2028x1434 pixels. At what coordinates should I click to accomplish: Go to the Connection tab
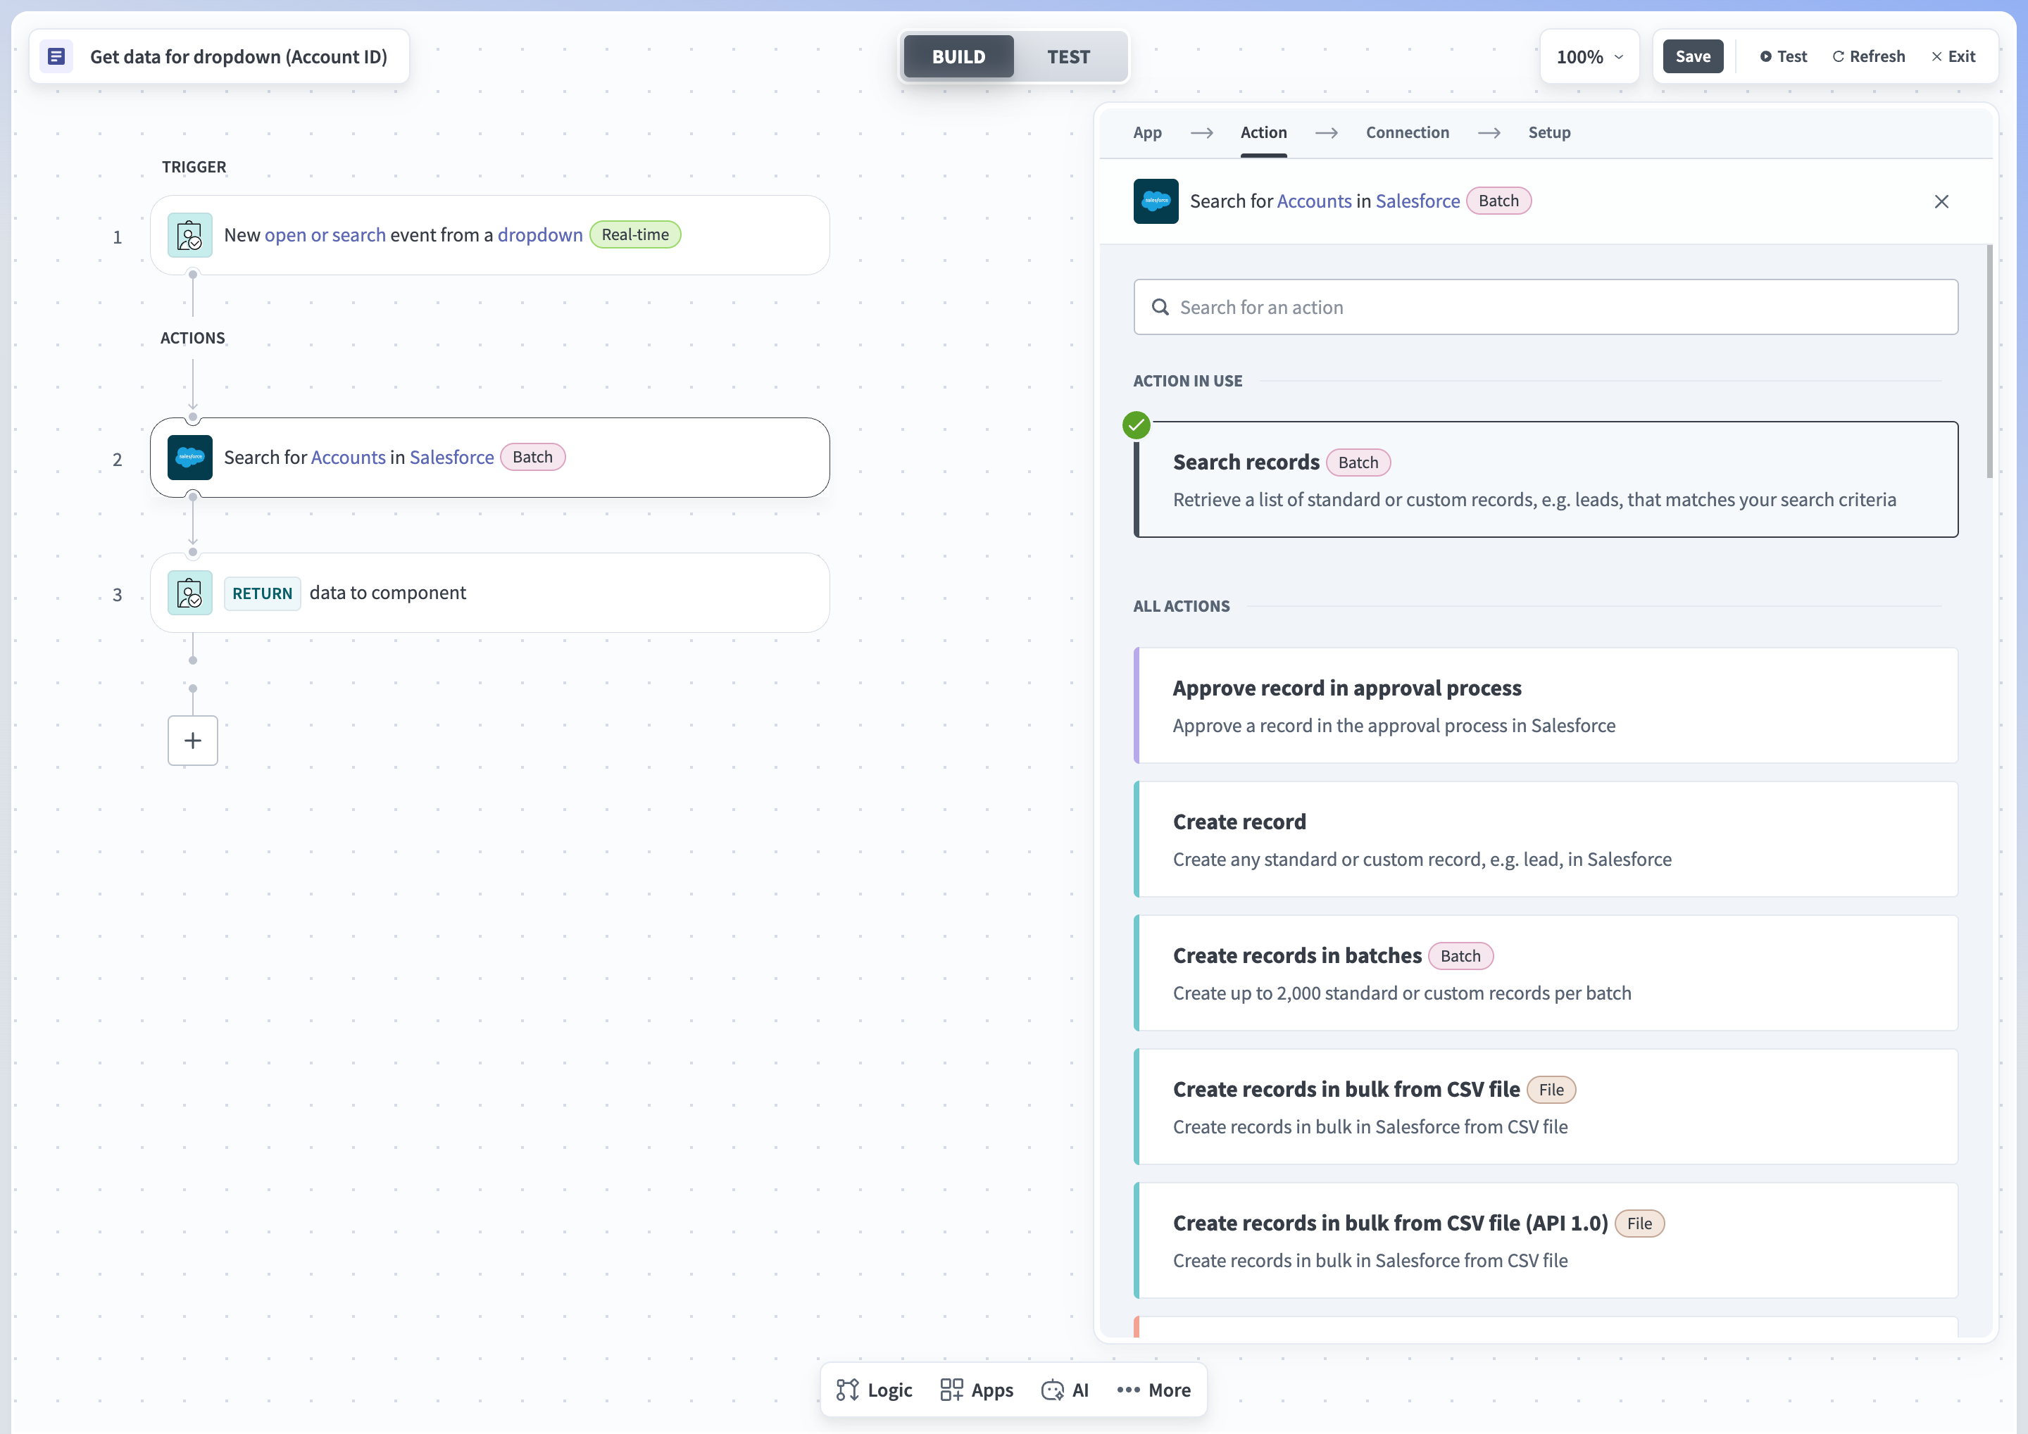click(1407, 132)
